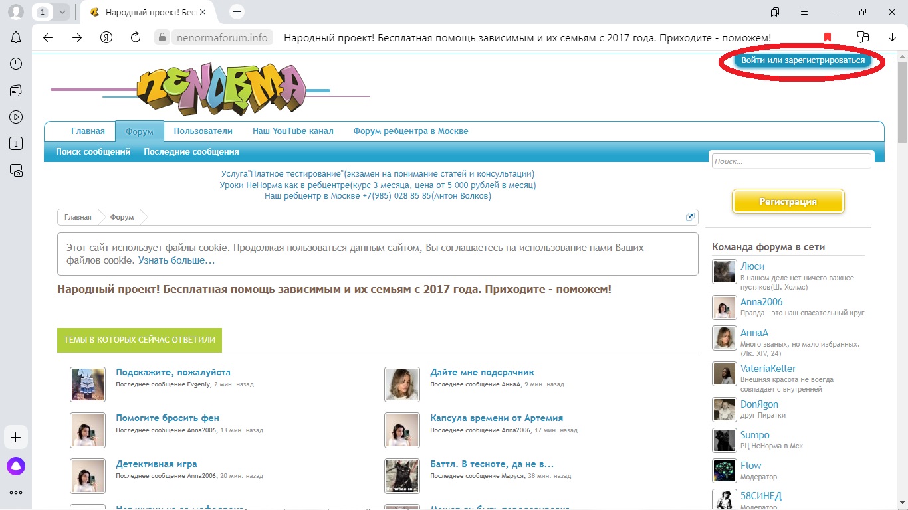Click the Yandex home icon in the toolbar
The height and width of the screenshot is (510, 908).
point(106,38)
